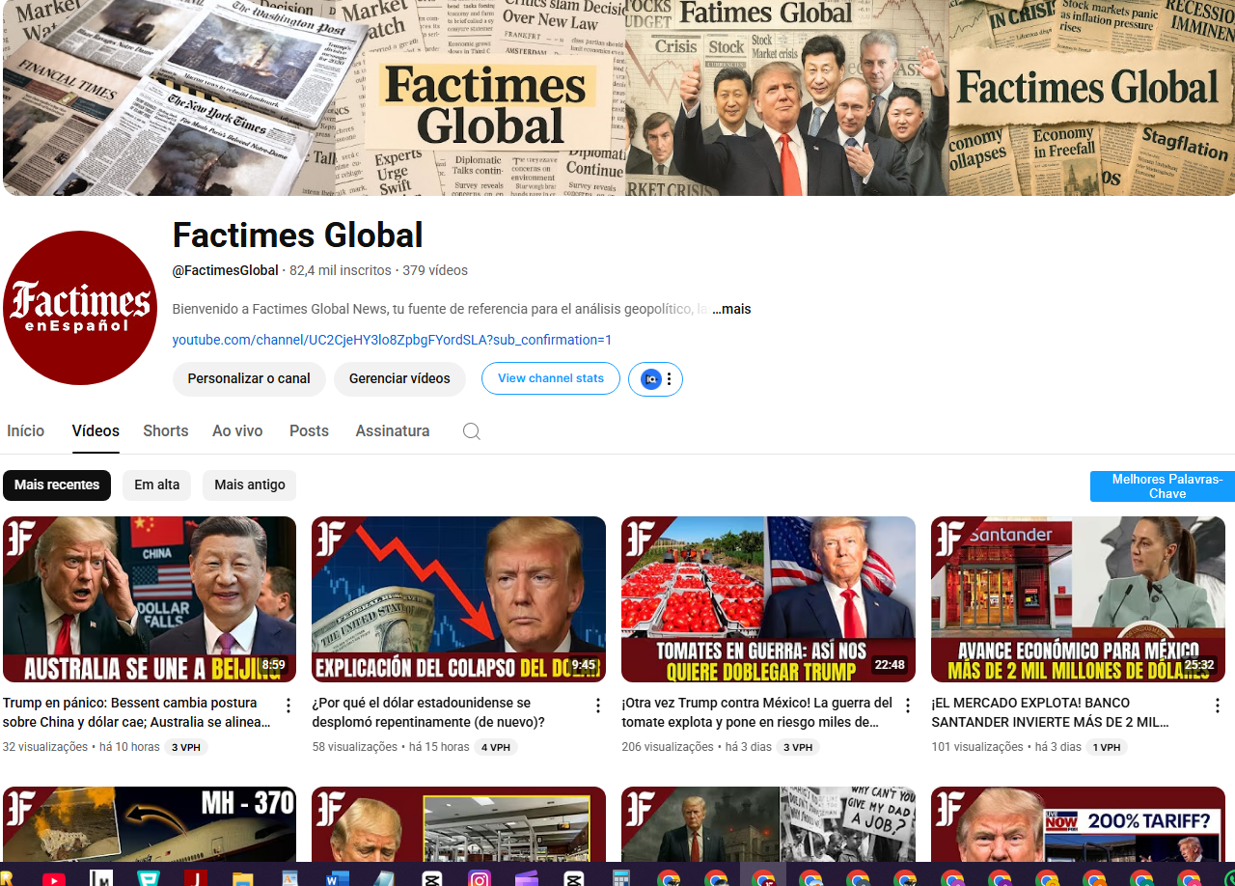Click thumbnail Australia se une a Beijing
Image resolution: width=1235 pixels, height=886 pixels.
pos(150,599)
